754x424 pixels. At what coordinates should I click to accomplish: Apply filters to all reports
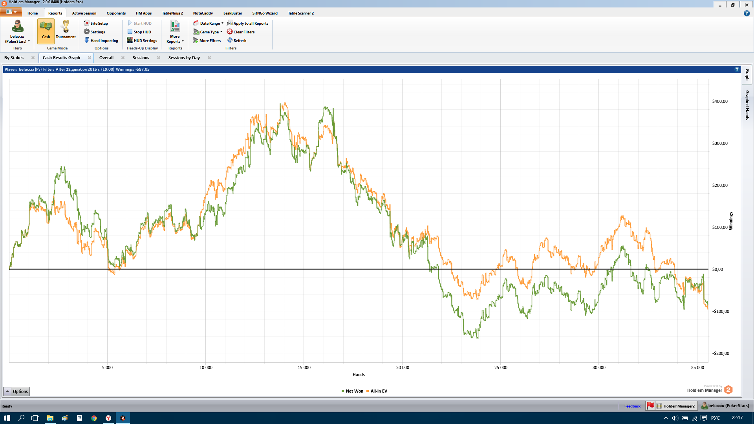(247, 23)
